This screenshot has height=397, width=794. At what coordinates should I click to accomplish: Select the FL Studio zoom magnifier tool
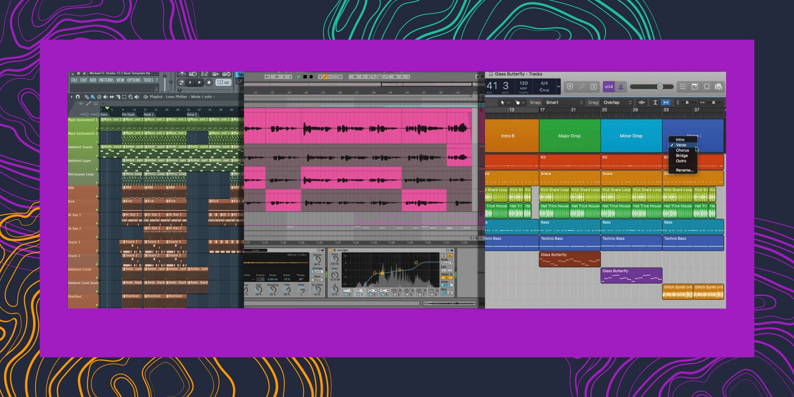(x=131, y=97)
